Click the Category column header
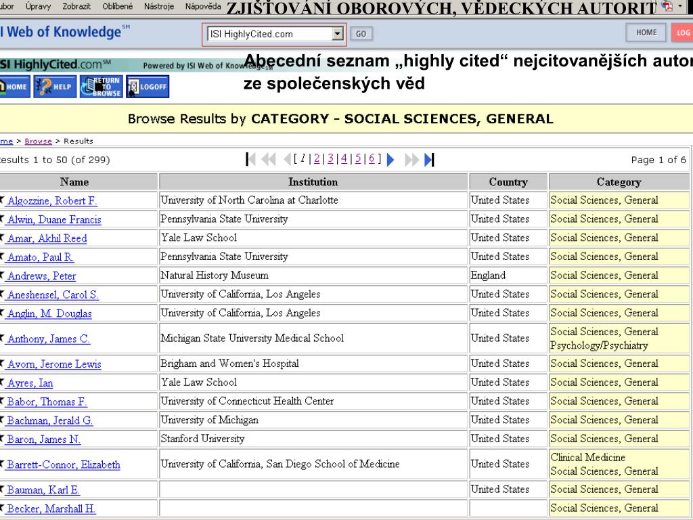This screenshot has width=693, height=520. coord(619,181)
